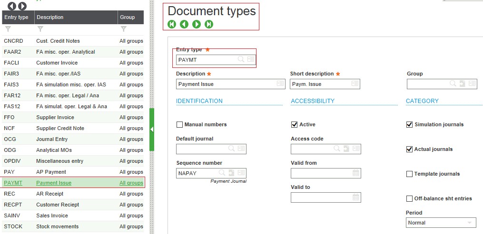This screenshot has height=234, width=483.
Task: Go to last record in Document types
Action: click(209, 24)
